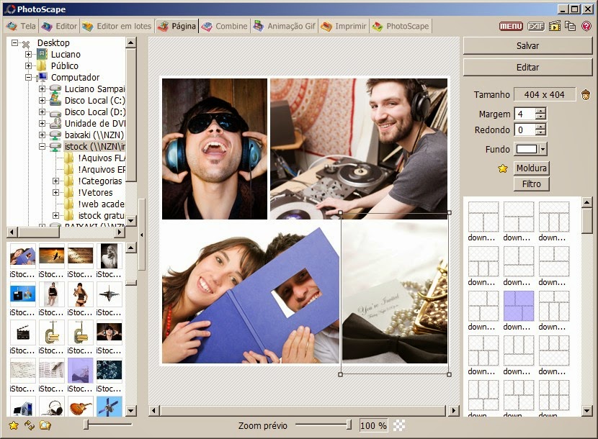Increase Margem with up spinner arrow
This screenshot has width=598, height=439.
click(x=540, y=111)
